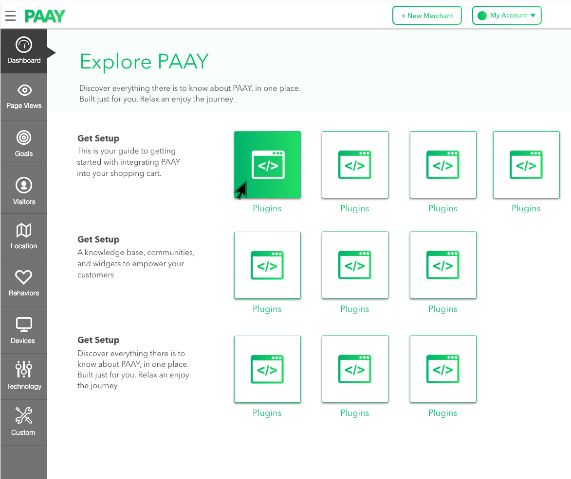Click the first Plugins label in the knowledge base row

[x=267, y=309]
